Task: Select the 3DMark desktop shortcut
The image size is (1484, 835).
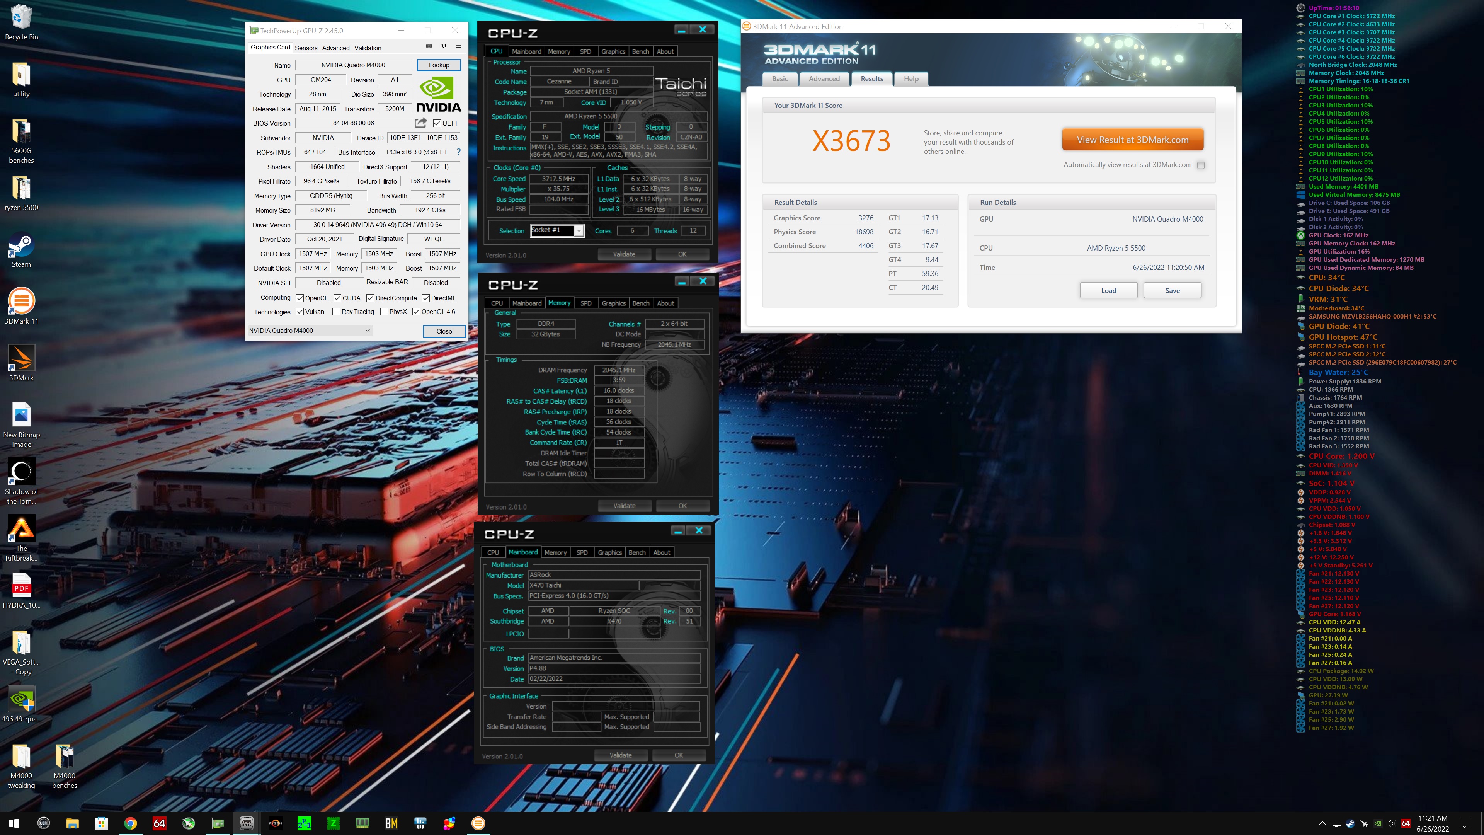Action: pos(21,364)
